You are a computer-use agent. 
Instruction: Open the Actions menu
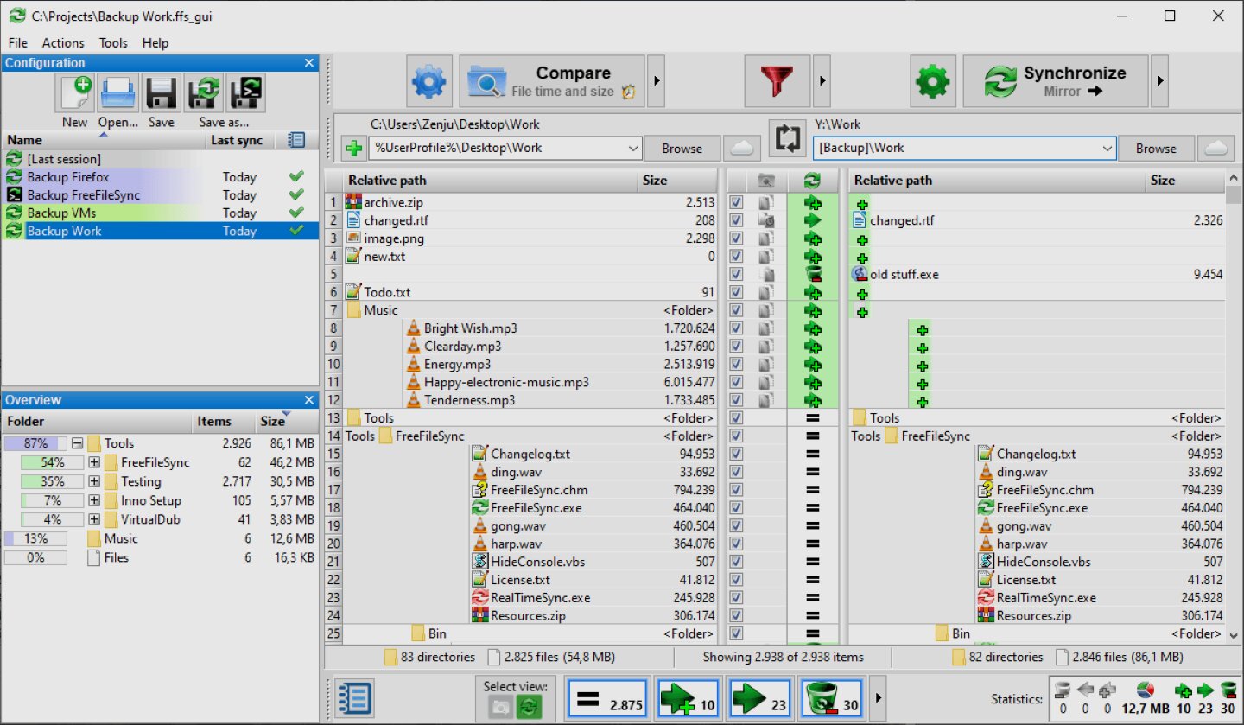pyautogui.click(x=63, y=42)
